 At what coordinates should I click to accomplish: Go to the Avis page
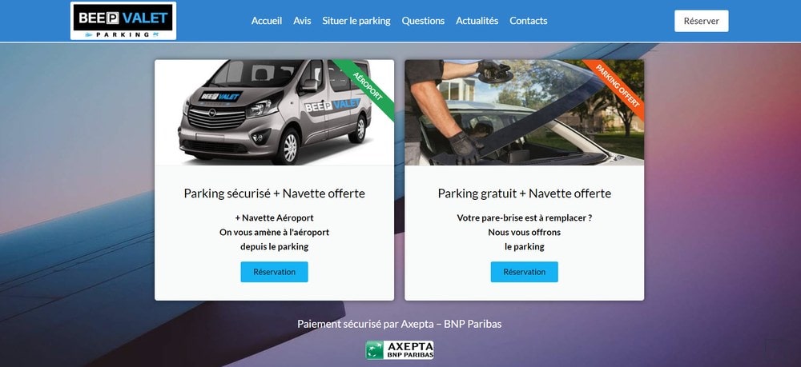(x=302, y=21)
